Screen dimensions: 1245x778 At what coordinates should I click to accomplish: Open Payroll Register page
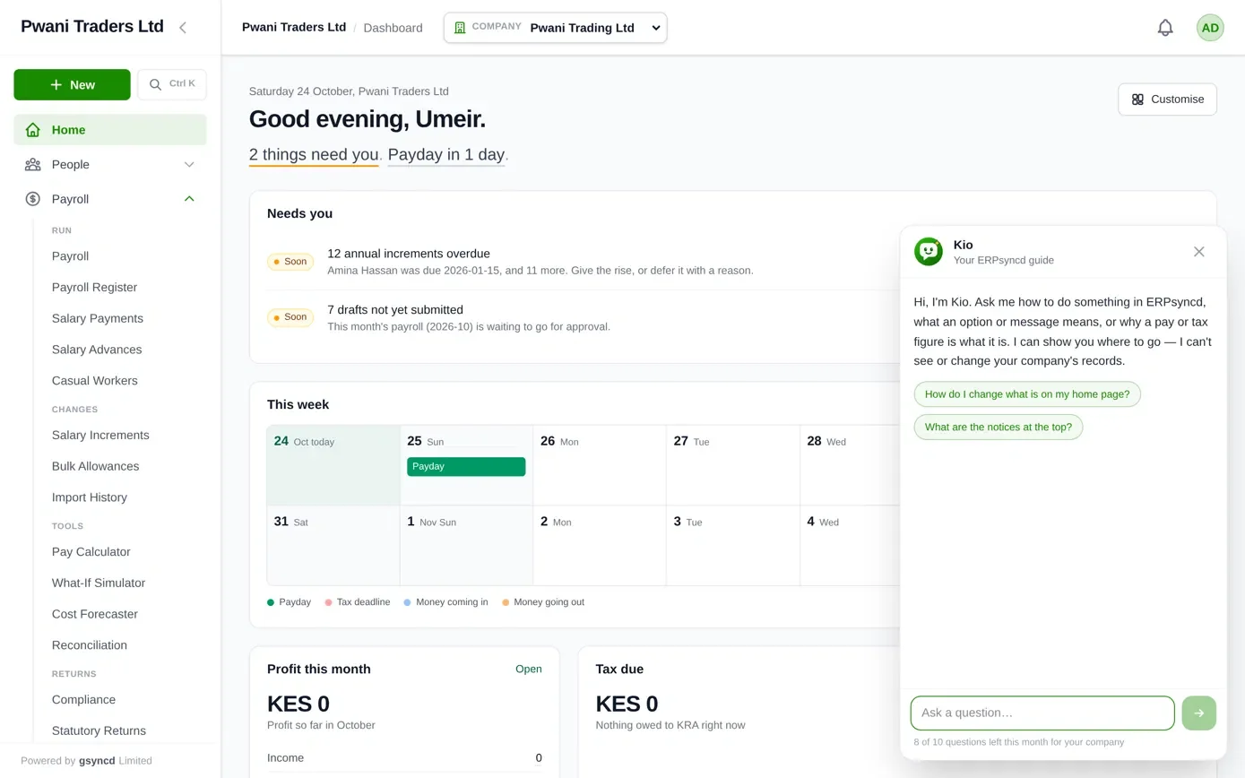(x=94, y=288)
